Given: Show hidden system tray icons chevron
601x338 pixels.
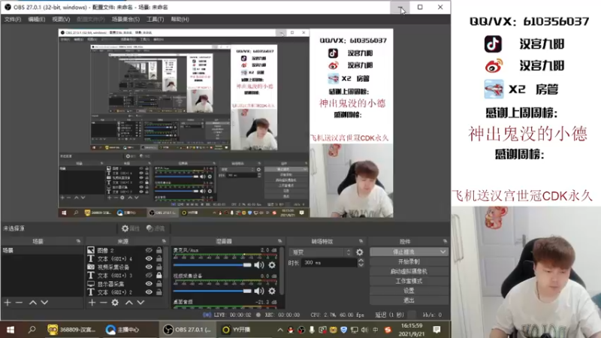Looking at the screenshot, I should (280, 330).
